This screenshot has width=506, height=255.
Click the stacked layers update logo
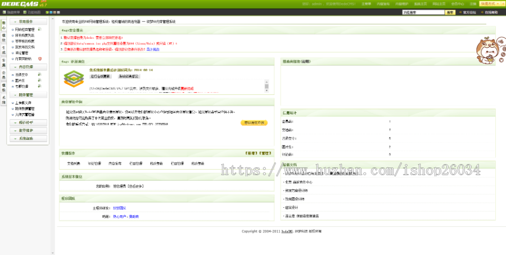[x=74, y=79]
